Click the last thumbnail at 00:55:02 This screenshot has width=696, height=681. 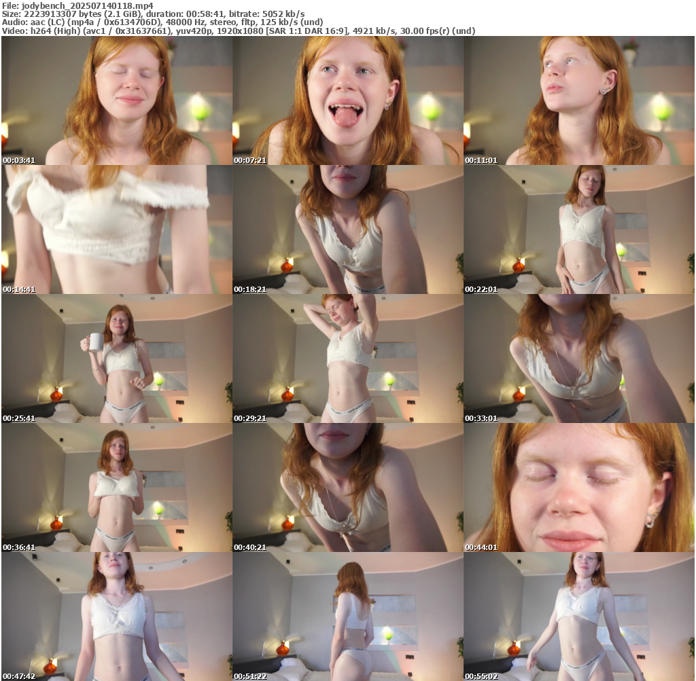click(579, 616)
